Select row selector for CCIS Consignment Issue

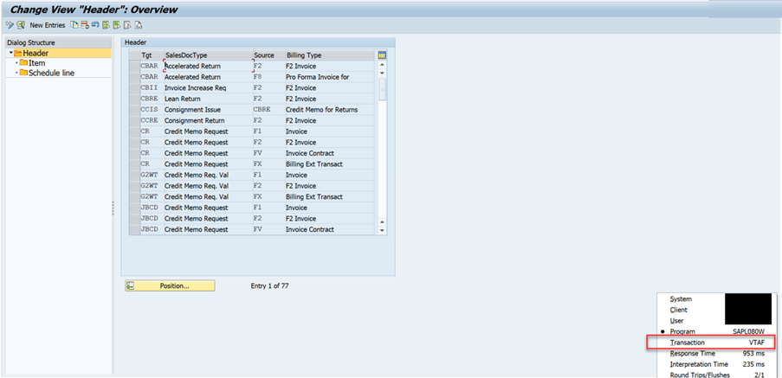[132, 110]
